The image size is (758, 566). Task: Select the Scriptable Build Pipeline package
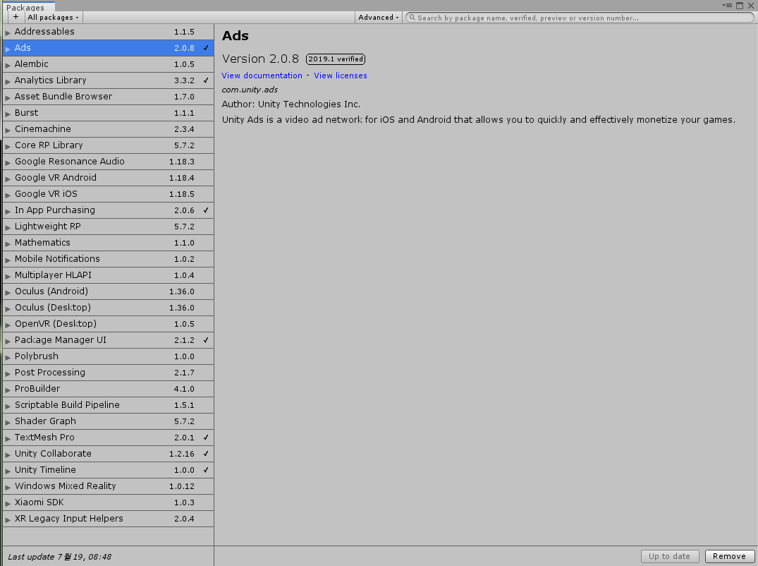(x=109, y=404)
